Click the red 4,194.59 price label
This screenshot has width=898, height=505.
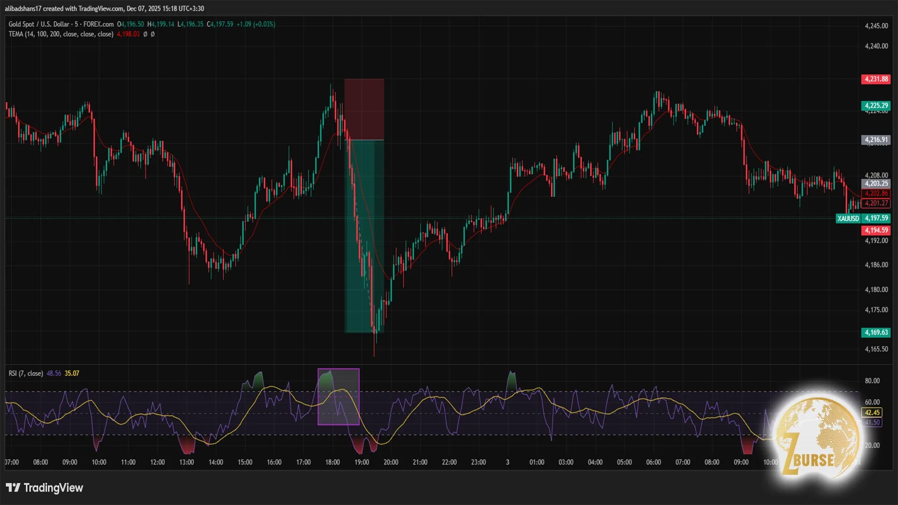(876, 230)
